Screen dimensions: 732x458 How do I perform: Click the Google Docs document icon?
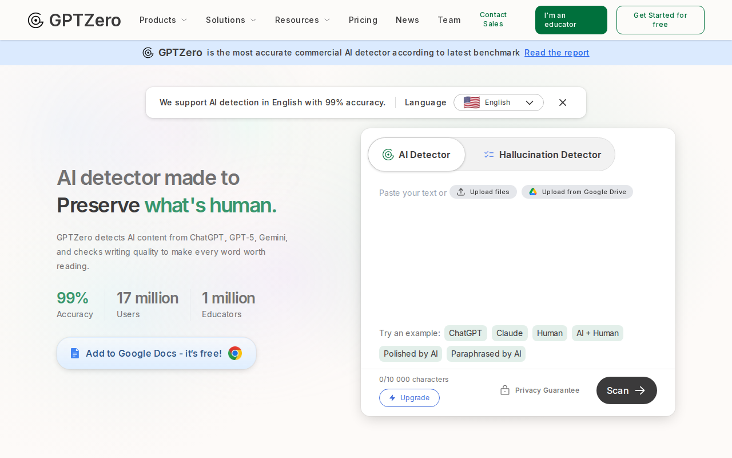click(75, 353)
